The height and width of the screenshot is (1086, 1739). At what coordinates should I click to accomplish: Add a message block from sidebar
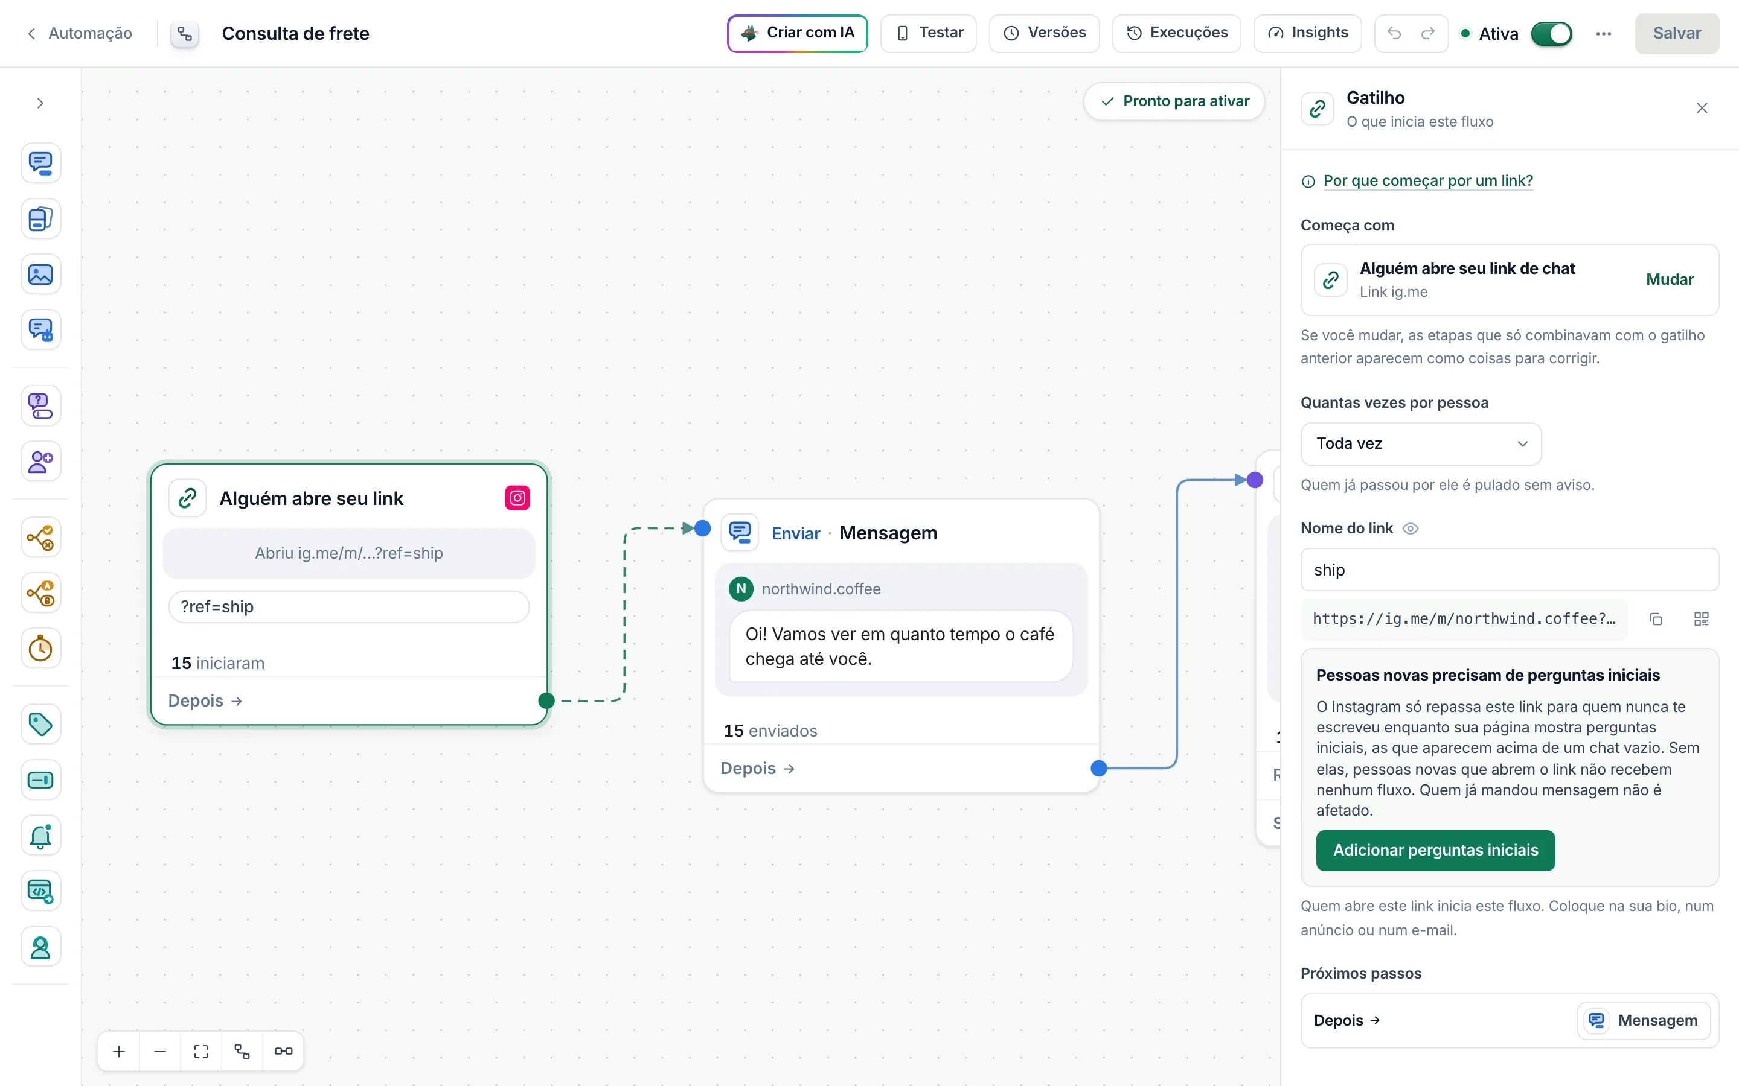point(40,163)
